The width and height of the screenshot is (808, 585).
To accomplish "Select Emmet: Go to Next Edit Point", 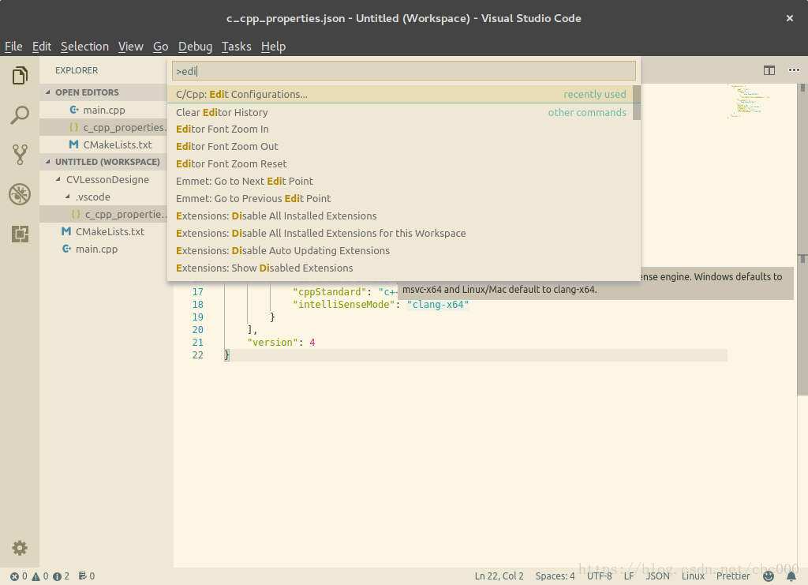I will click(400, 182).
